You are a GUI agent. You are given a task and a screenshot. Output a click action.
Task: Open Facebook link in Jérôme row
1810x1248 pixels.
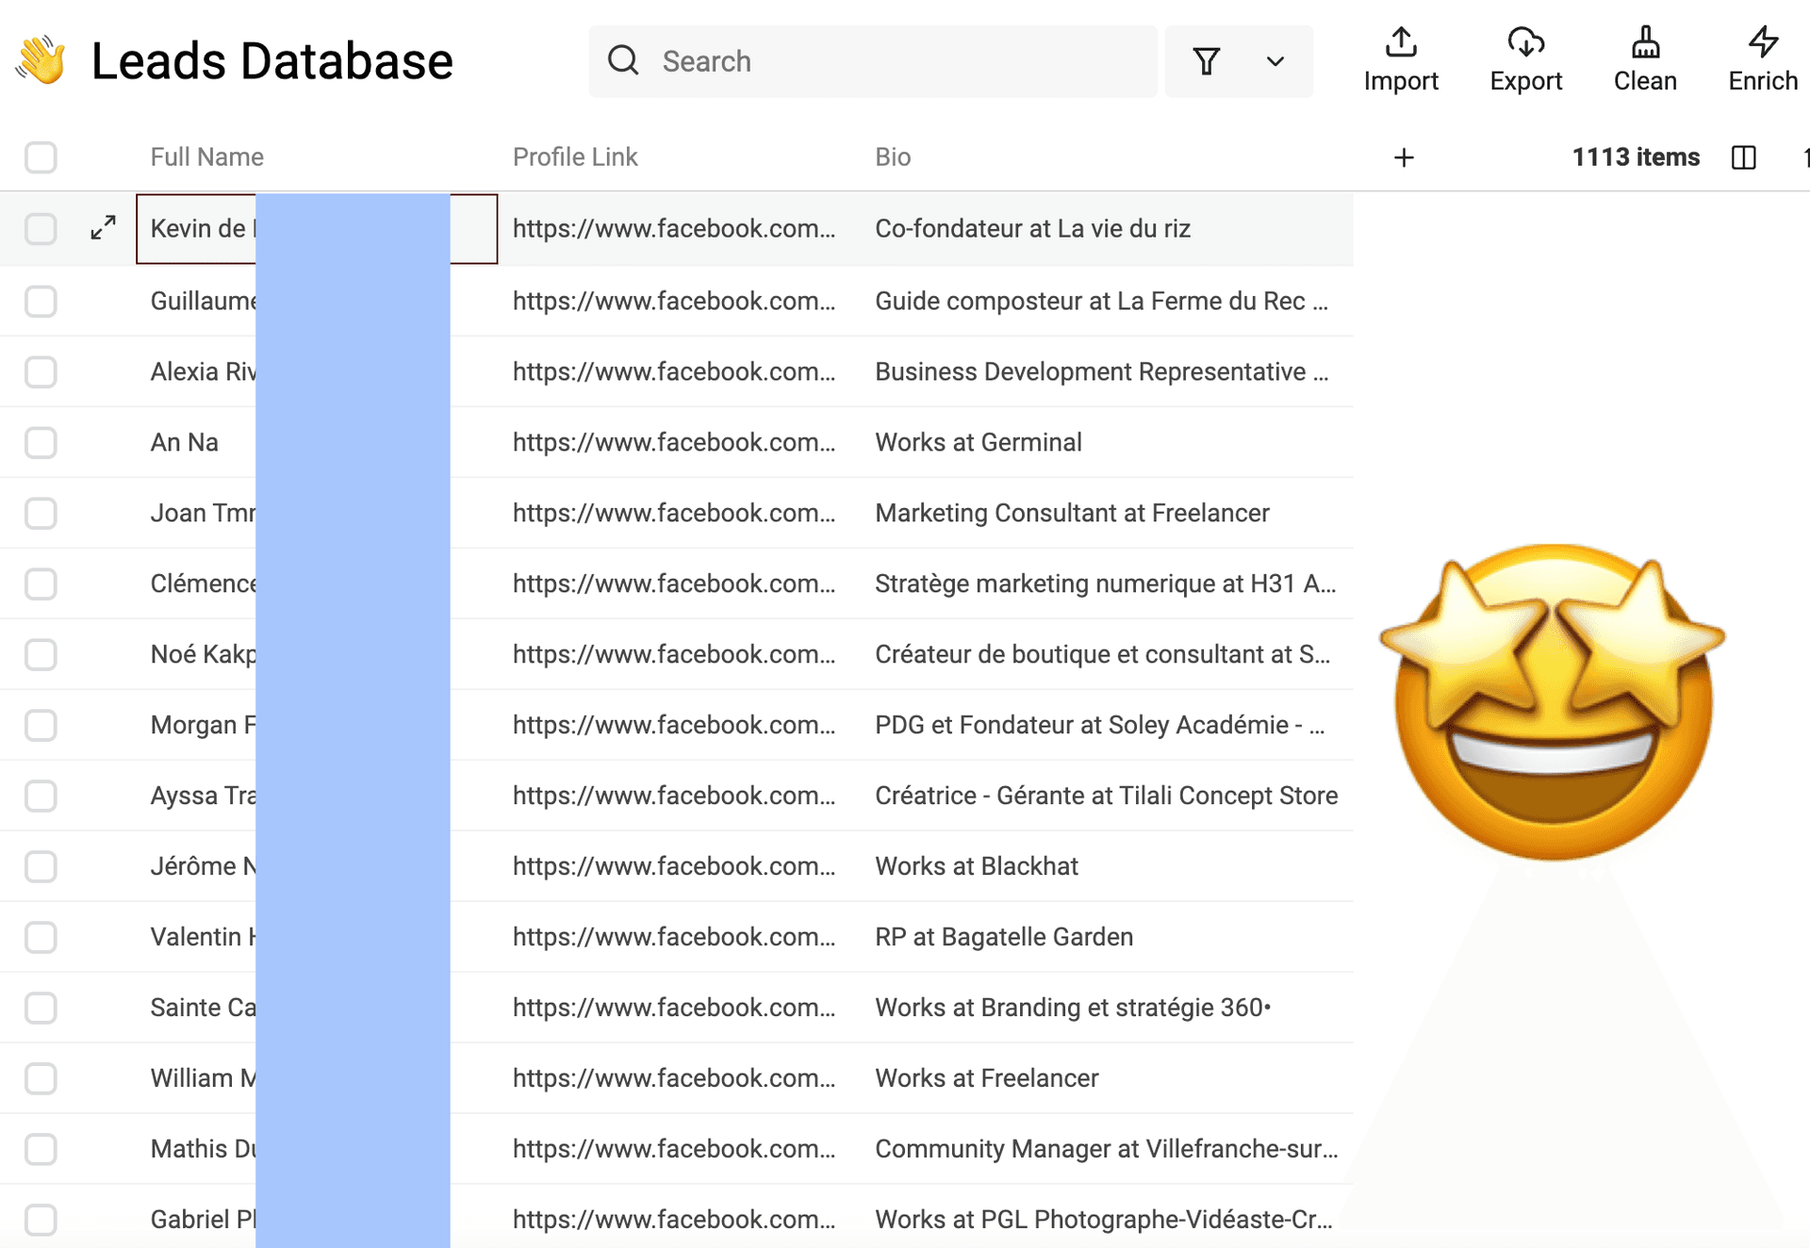click(x=673, y=866)
